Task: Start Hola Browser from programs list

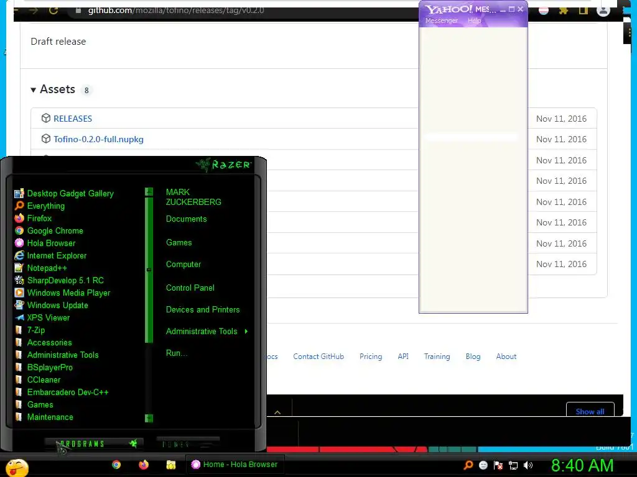Action: click(45, 243)
